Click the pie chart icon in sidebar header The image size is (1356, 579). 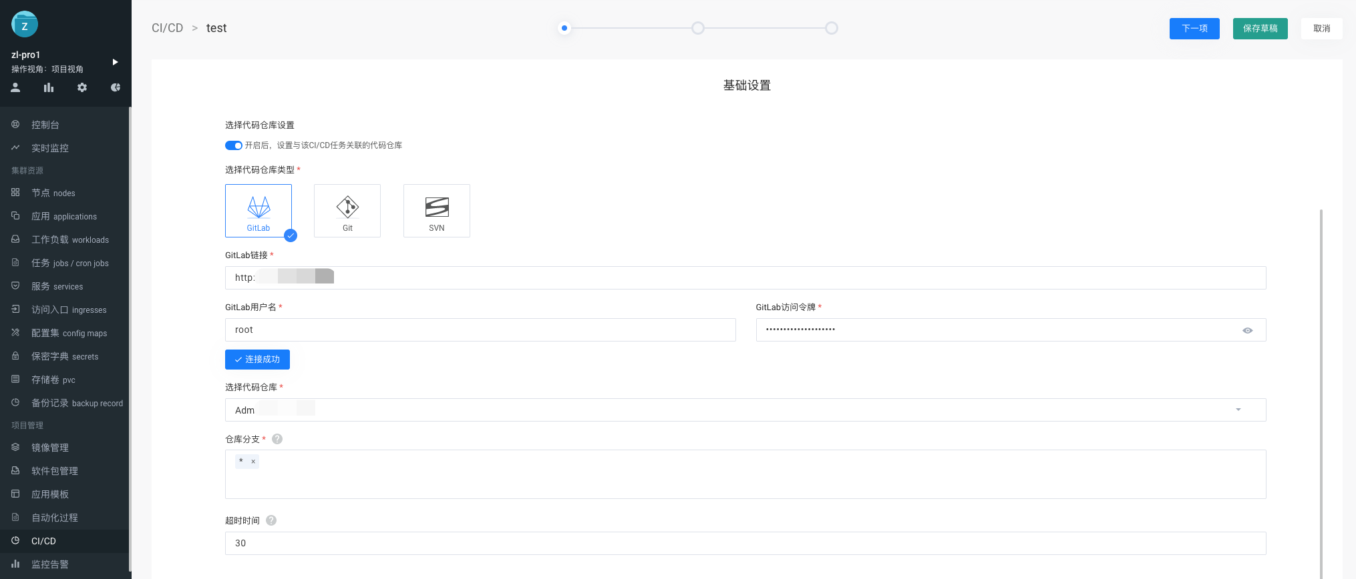116,87
